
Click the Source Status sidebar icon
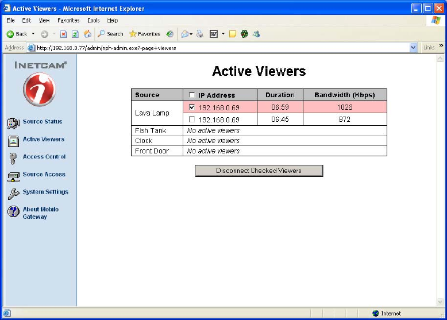[x=13, y=122]
